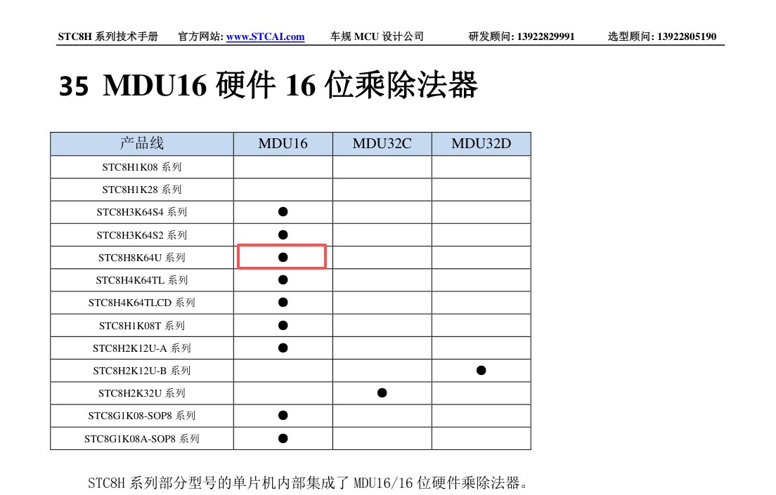Select the STC8G1K08-SOP8 系列 row label

point(142,416)
